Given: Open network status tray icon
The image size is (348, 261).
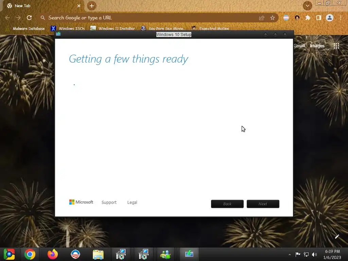Looking at the screenshot, I should tap(306, 254).
